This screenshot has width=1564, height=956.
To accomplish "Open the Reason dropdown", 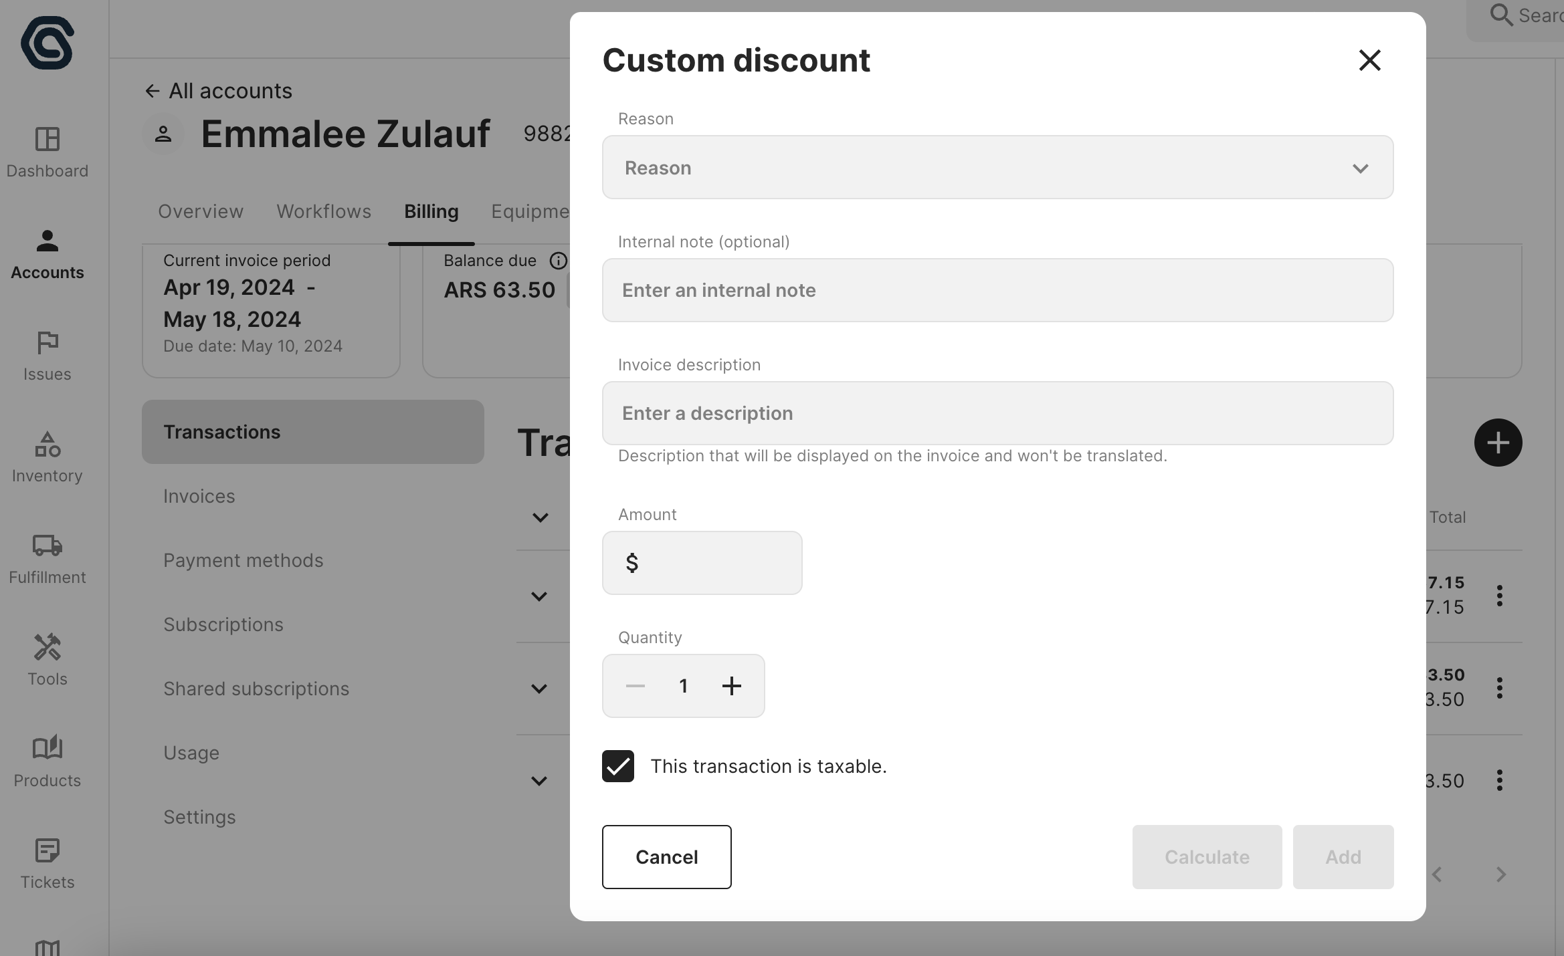I will tap(997, 168).
